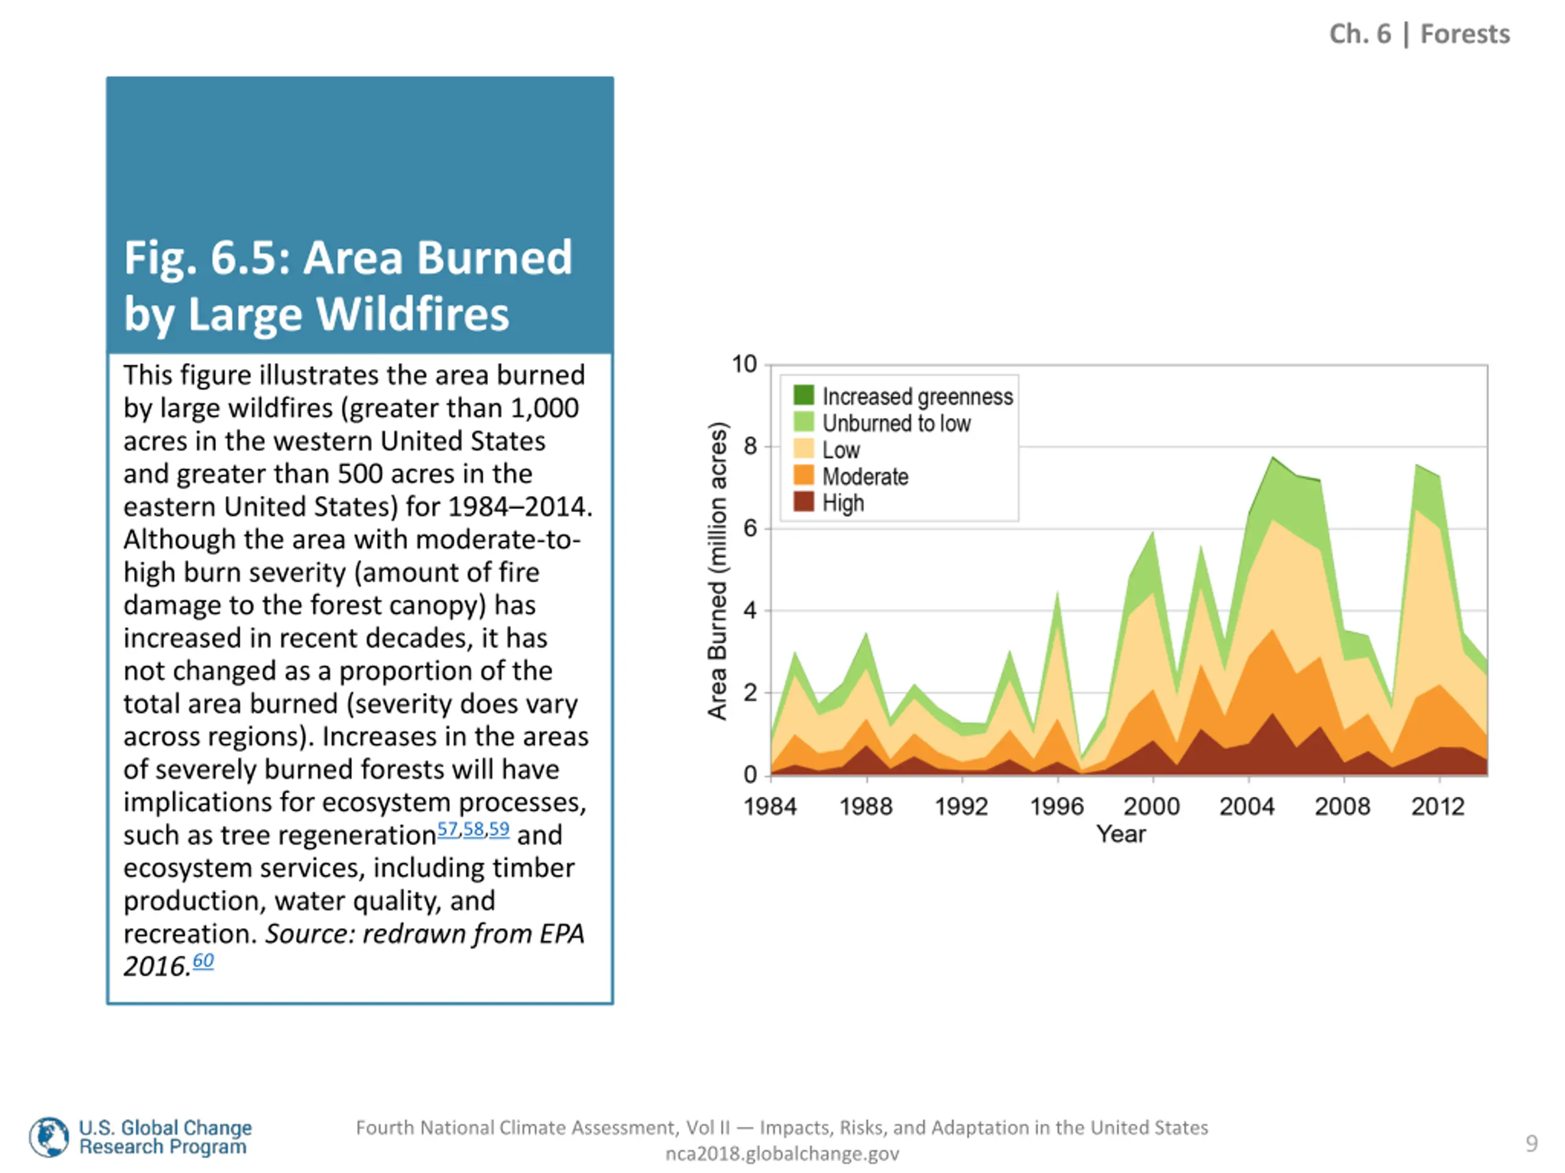Click the 1996 x-axis tick label
Viewport: 1565px width, 1173px height.
point(1056,806)
